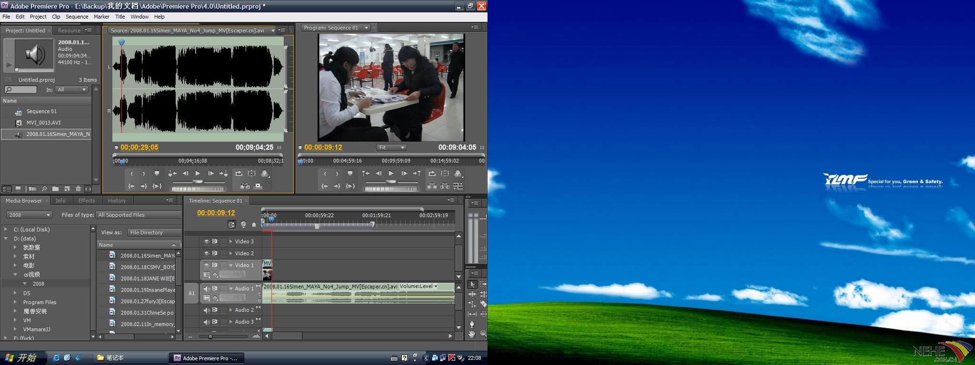The image size is (975, 365).
Task: Click Insert edit button in Source monitor
Action: pyautogui.click(x=245, y=186)
